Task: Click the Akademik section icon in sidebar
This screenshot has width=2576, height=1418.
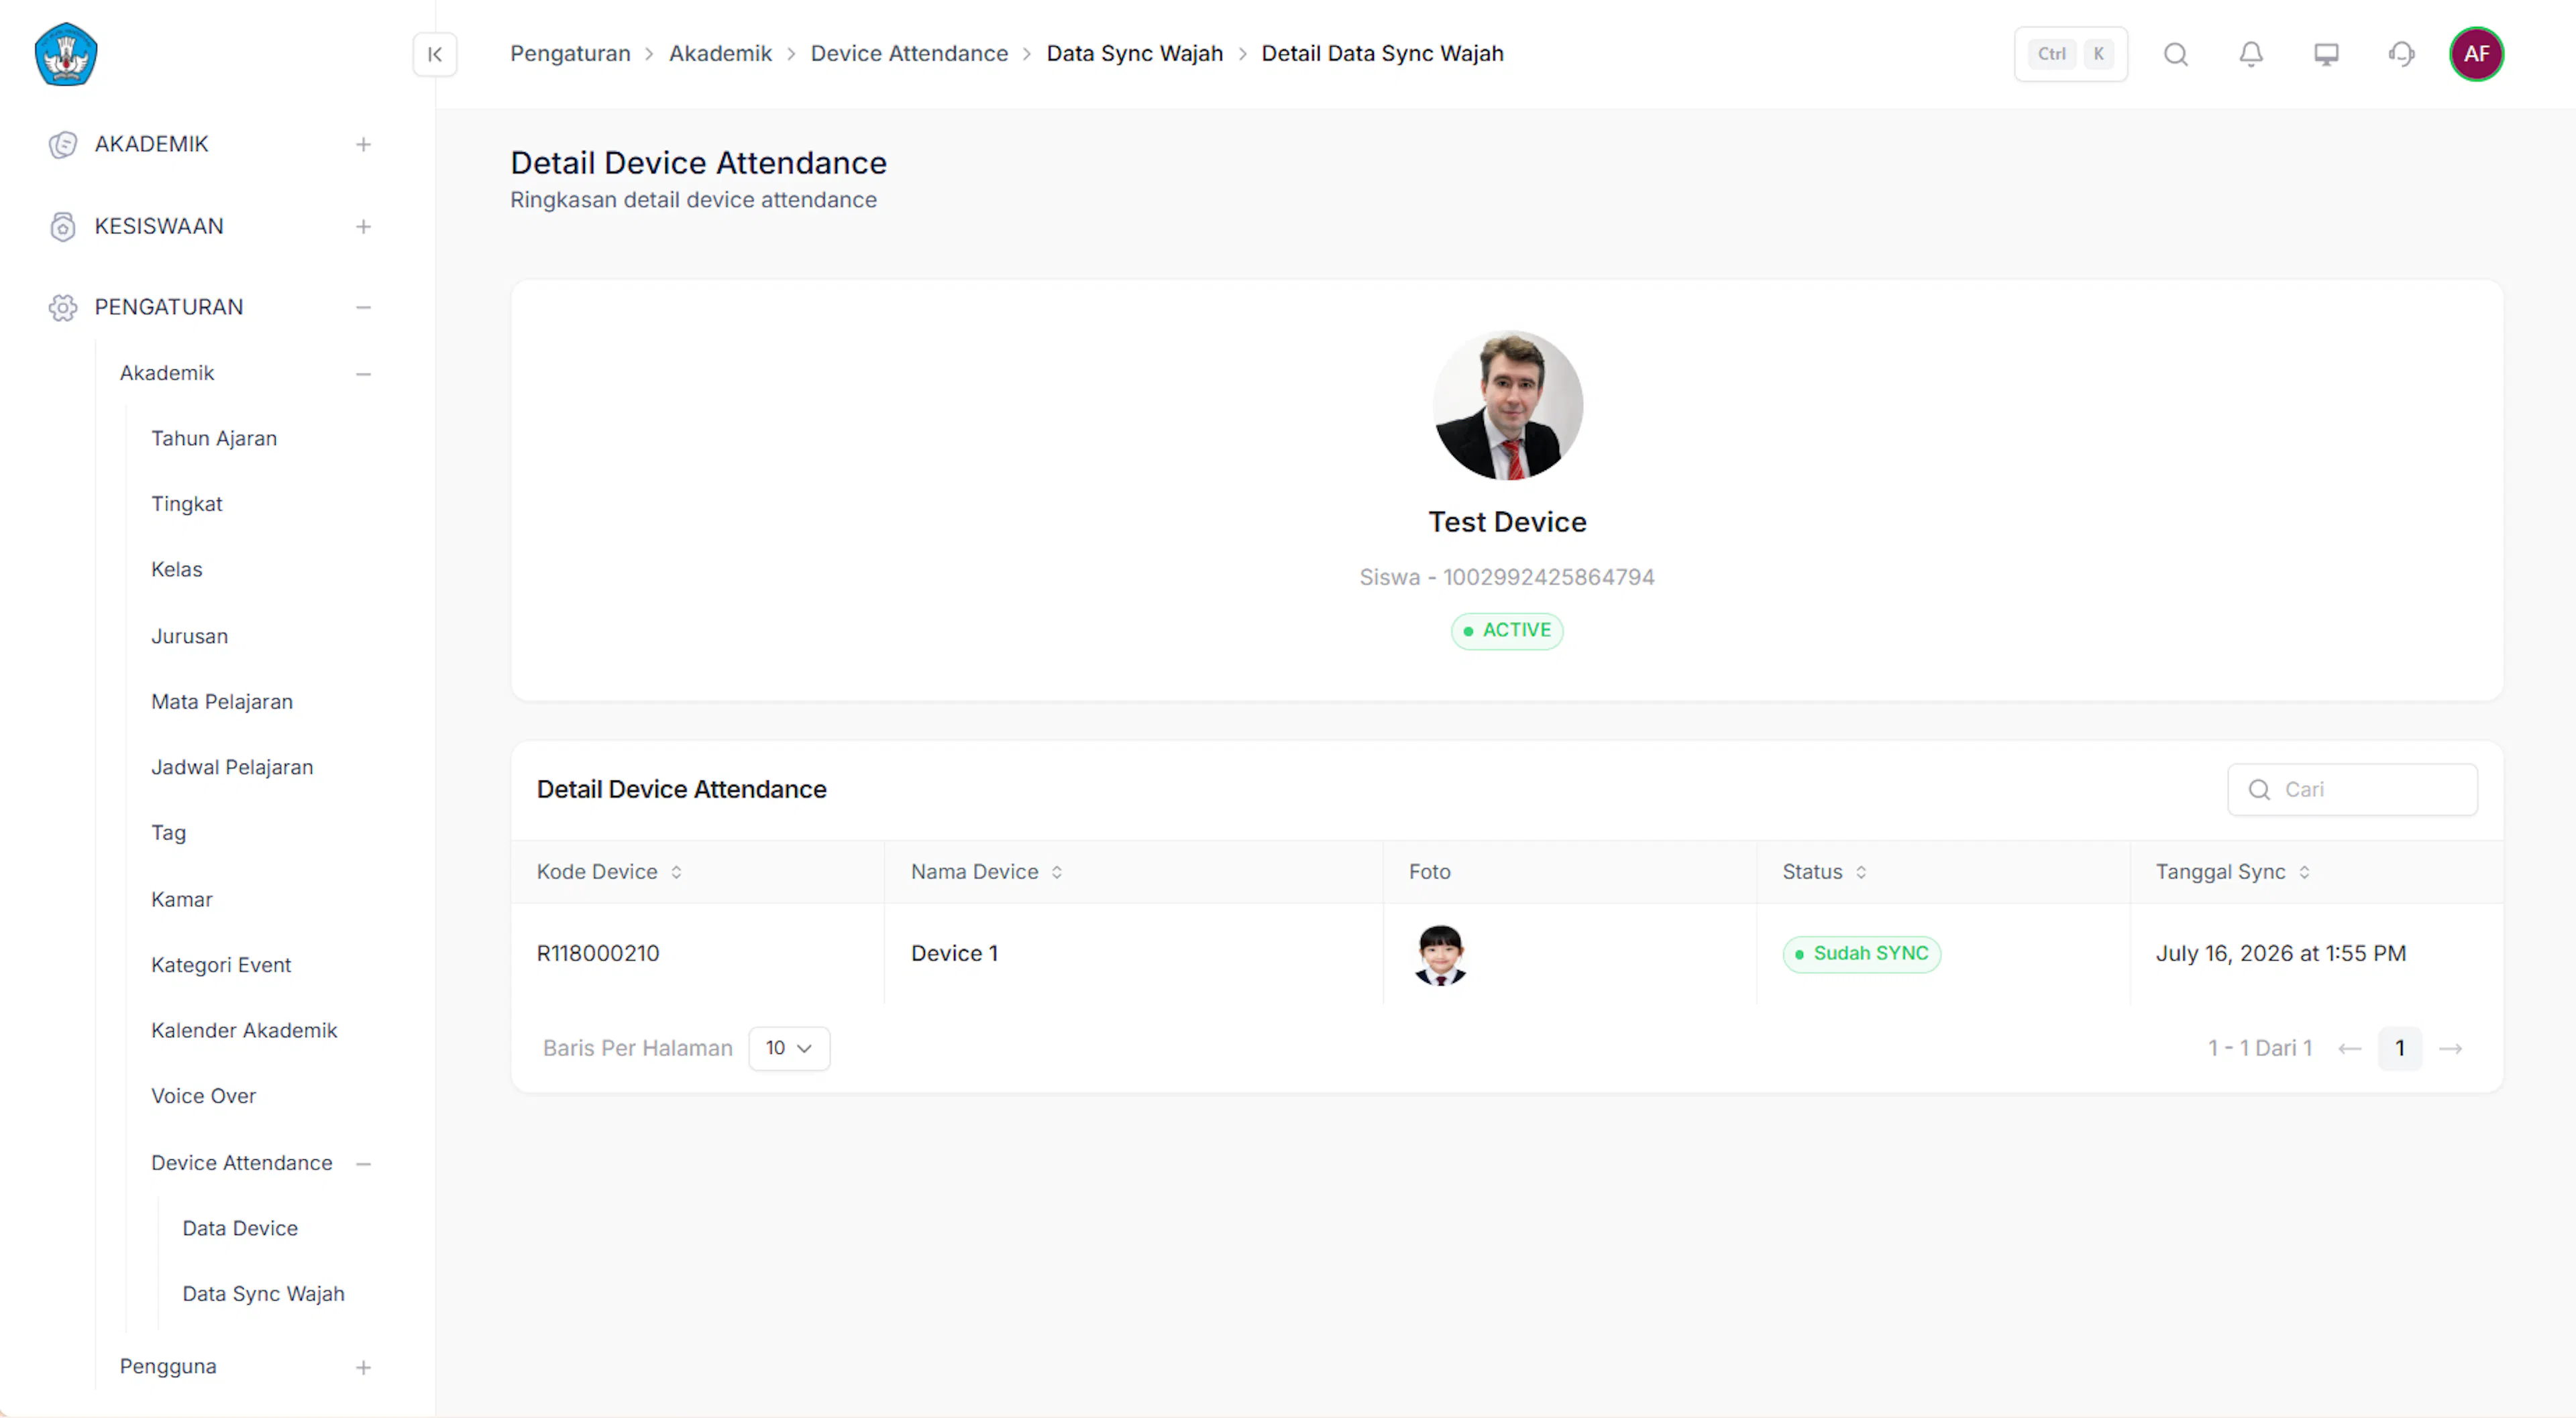Action: pyautogui.click(x=63, y=145)
